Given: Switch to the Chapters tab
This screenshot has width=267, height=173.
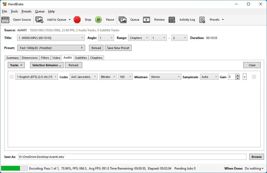Looking at the screenshot, I should (x=96, y=58).
